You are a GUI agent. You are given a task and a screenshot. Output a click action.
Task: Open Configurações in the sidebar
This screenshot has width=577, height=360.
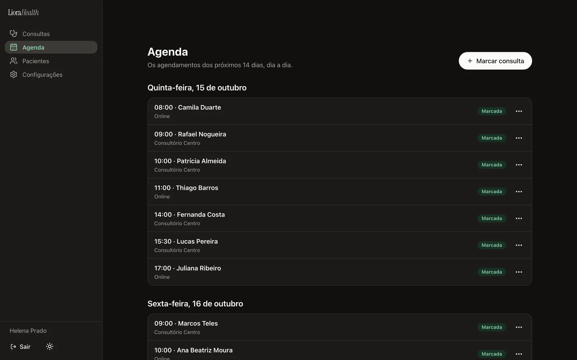click(x=51, y=75)
